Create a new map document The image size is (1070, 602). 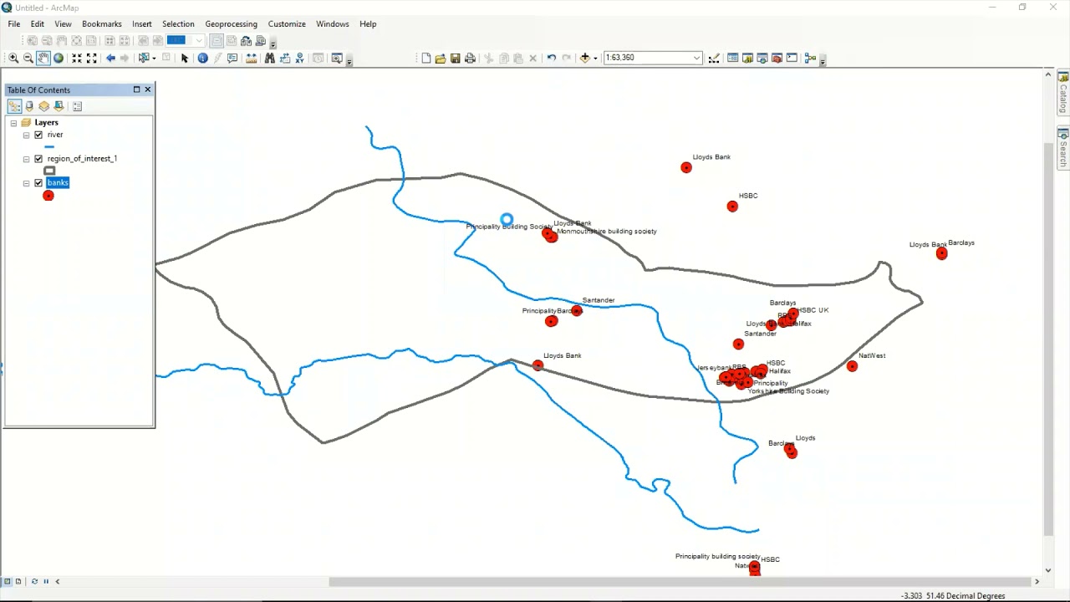click(426, 58)
